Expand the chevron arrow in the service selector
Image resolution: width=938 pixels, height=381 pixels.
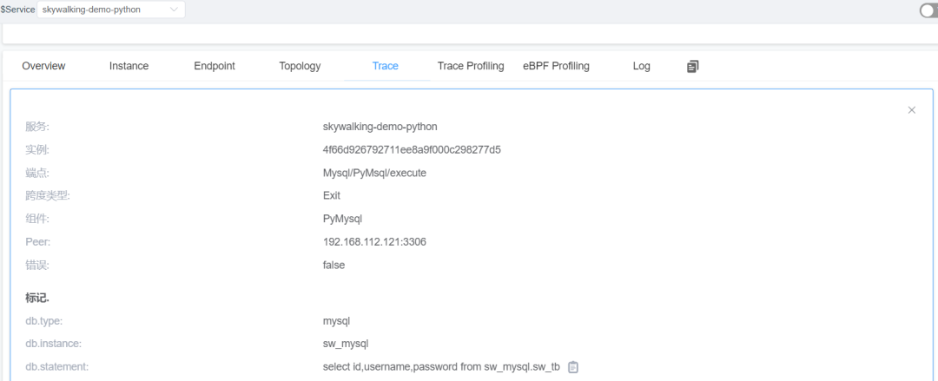(x=174, y=10)
